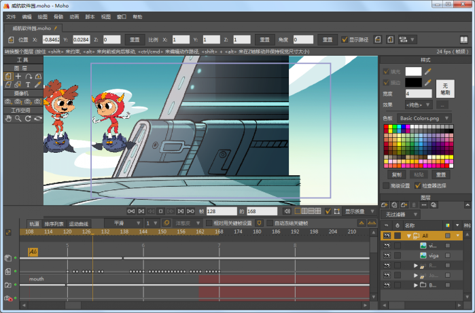Hide the All layer with eye icon
This screenshot has width=475, height=313.
click(387, 236)
